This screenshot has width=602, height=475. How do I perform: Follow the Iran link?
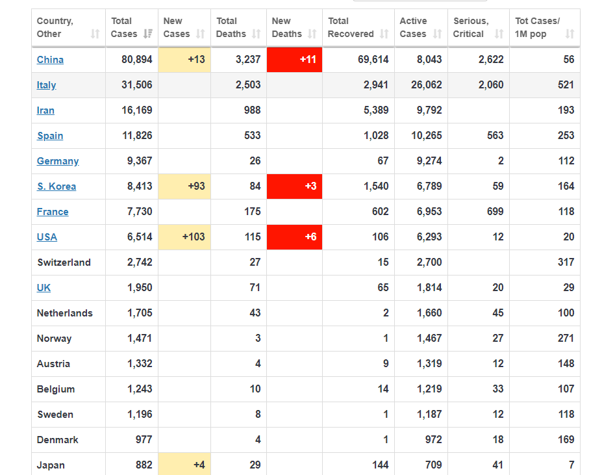pos(45,110)
